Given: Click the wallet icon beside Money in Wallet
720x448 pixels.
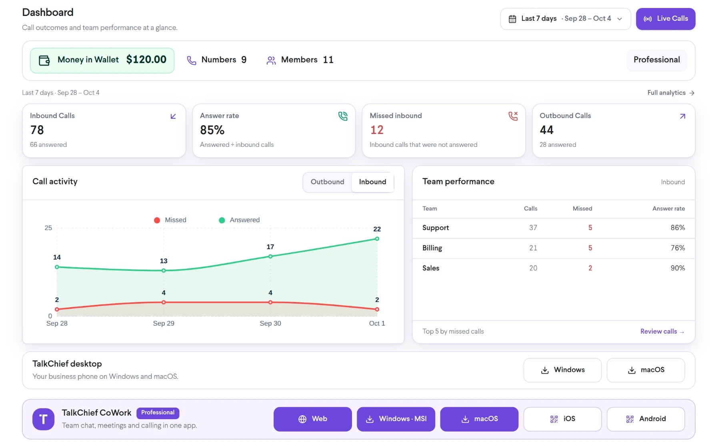Looking at the screenshot, I should 44,60.
